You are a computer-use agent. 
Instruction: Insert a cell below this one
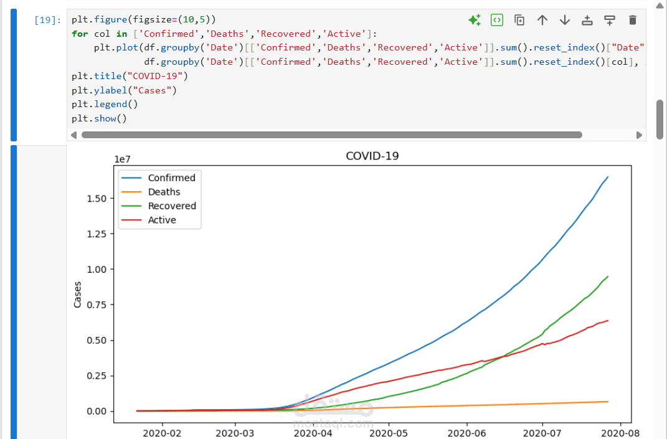point(610,20)
